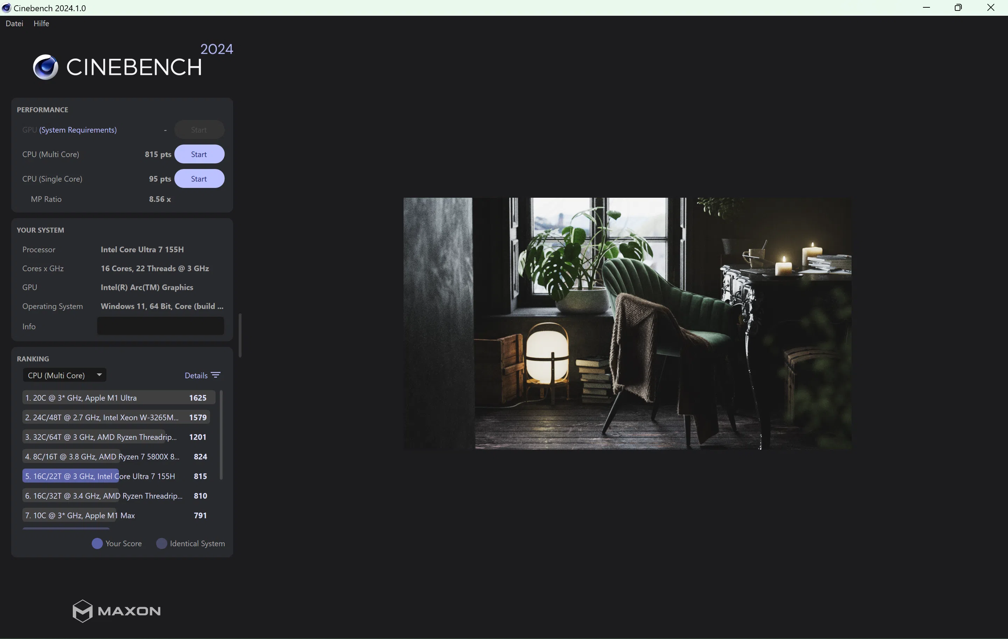The height and width of the screenshot is (639, 1008).
Task: Click the Info text field
Action: click(160, 326)
